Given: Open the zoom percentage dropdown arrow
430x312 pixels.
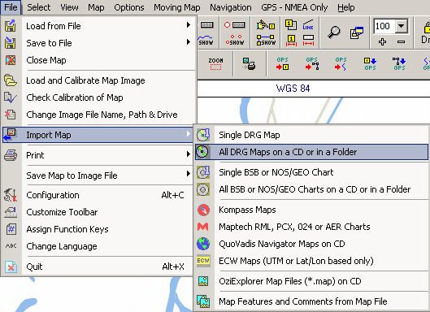Looking at the screenshot, I should pos(402,26).
